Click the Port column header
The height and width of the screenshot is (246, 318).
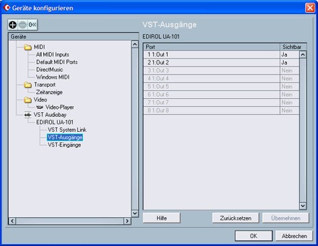212,47
